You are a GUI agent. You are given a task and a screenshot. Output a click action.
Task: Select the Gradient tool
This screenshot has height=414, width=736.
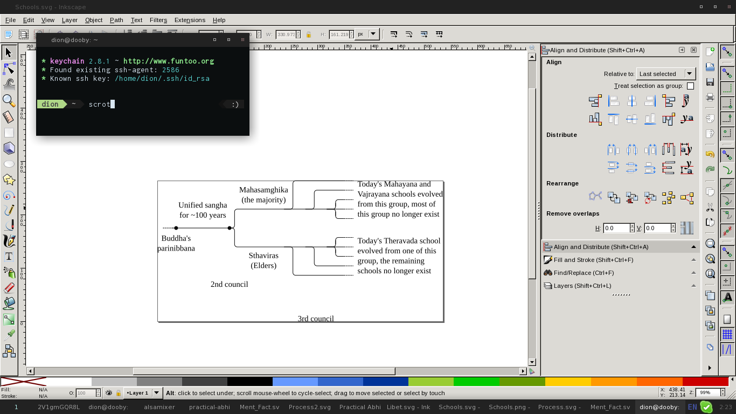pos(9,319)
